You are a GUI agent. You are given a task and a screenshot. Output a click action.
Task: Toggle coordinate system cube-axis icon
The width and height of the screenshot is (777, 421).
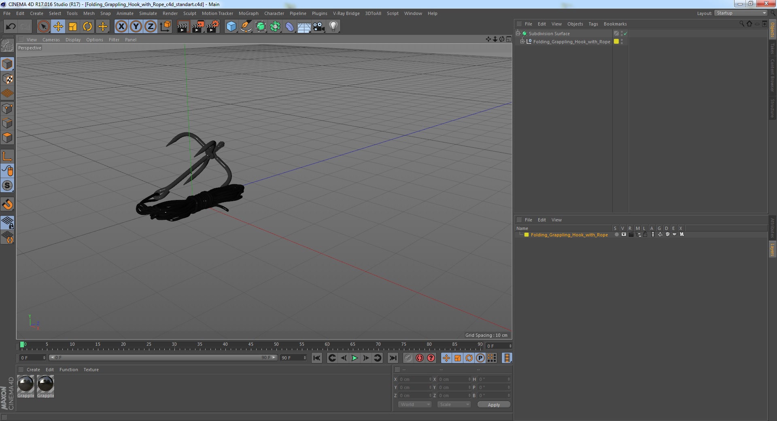(x=166, y=27)
